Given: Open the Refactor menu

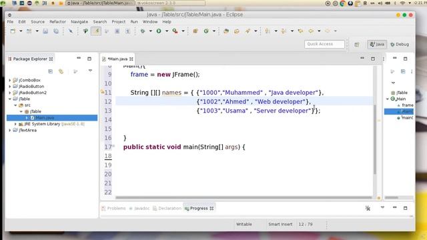Looking at the screenshot, I should click(57, 22).
